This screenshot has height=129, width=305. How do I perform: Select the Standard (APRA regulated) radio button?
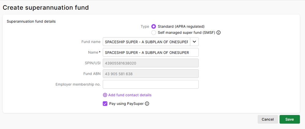pyautogui.click(x=154, y=27)
